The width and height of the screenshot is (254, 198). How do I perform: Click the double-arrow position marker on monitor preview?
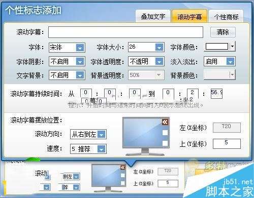tap(165, 122)
